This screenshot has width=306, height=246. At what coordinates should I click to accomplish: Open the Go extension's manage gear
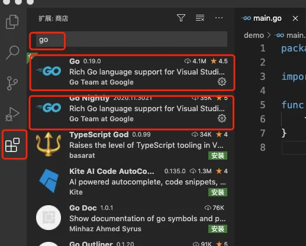point(222,82)
